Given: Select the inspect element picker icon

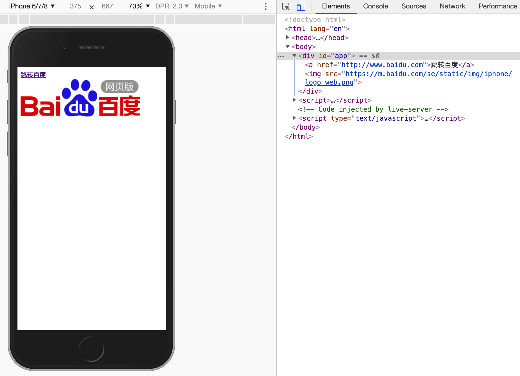Looking at the screenshot, I should (286, 6).
